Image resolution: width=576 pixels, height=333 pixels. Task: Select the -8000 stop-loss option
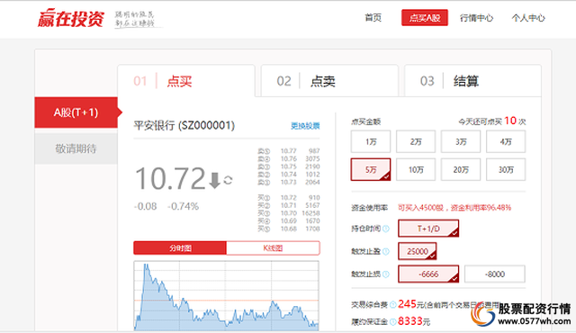coord(495,274)
